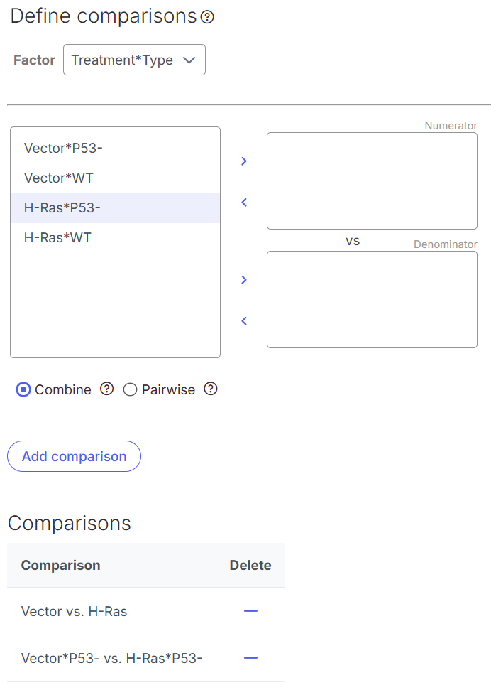Remove item from Numerator with left arrow
Image resolution: width=491 pixels, height=690 pixels.
click(x=244, y=203)
